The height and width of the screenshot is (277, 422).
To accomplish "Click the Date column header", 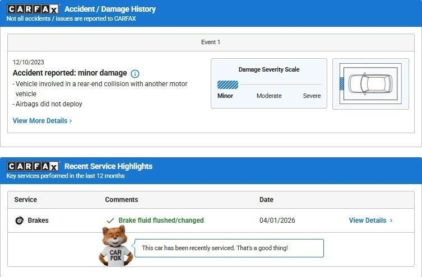I will (266, 200).
